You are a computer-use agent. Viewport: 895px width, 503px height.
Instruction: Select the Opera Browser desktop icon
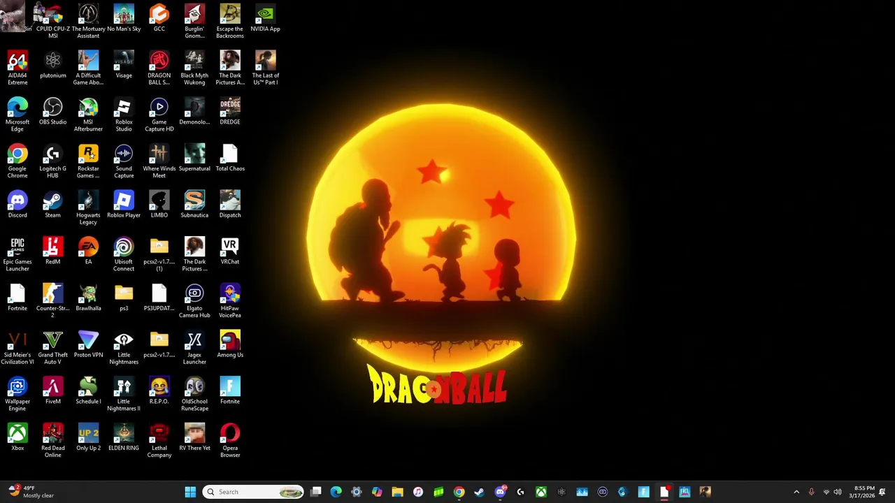230,441
